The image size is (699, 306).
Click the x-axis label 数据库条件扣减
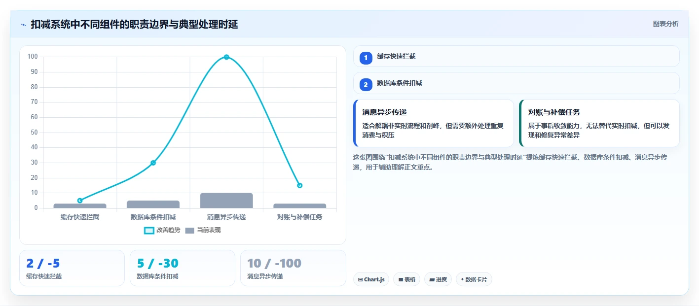pyautogui.click(x=153, y=217)
